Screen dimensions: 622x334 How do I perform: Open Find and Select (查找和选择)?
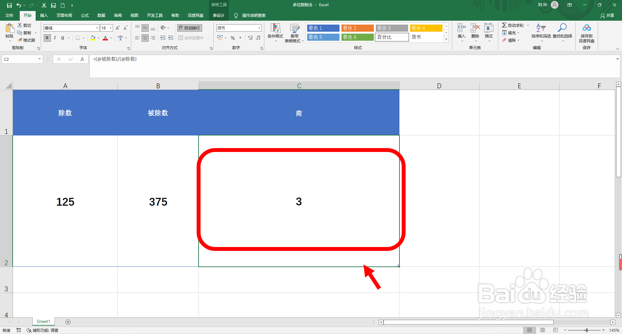pyautogui.click(x=562, y=32)
